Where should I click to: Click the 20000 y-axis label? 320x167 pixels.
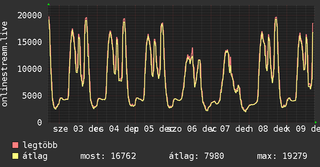tap(30, 15)
